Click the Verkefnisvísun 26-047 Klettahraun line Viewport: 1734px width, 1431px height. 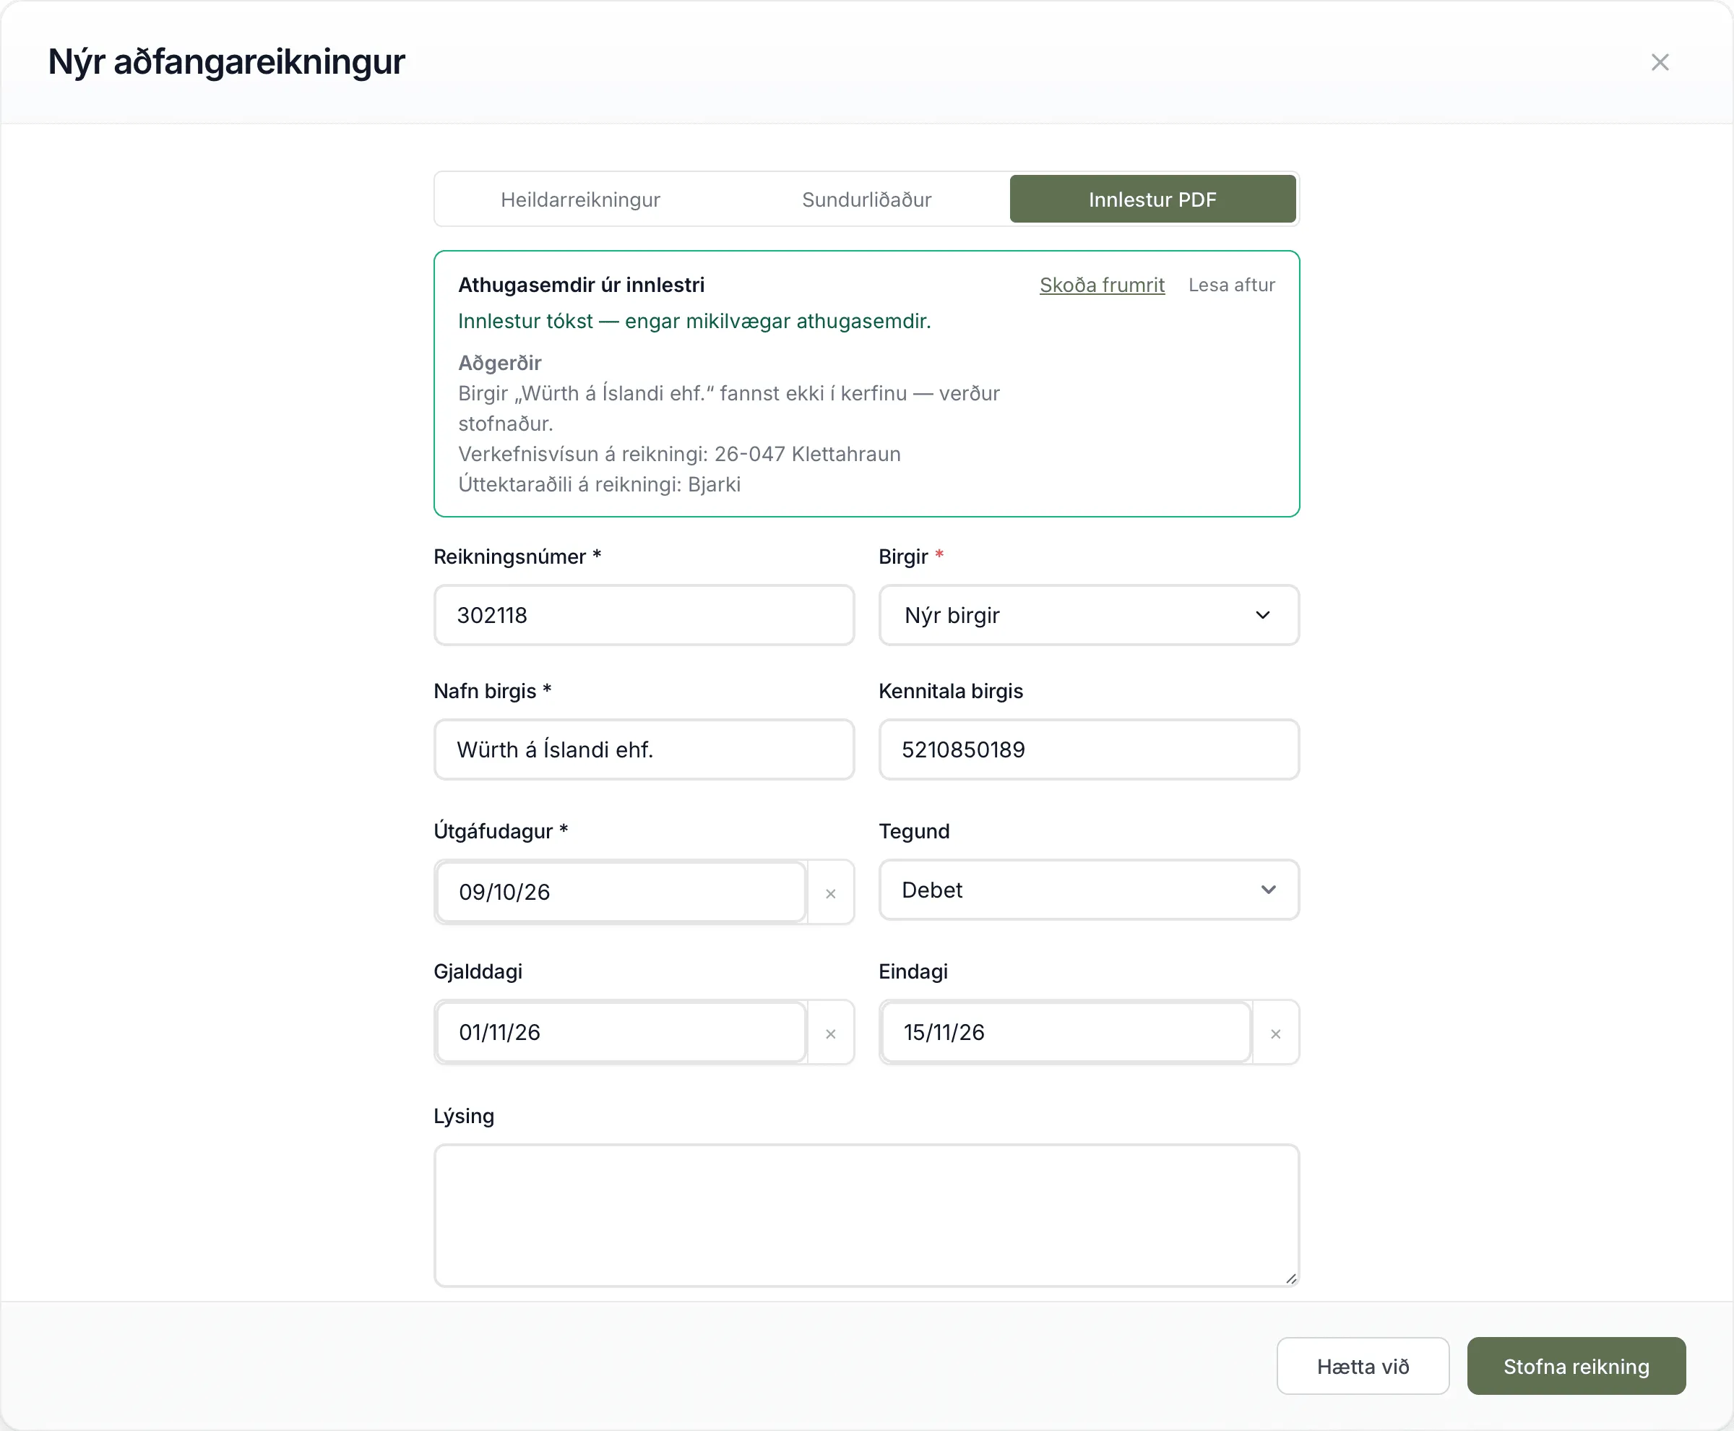click(x=679, y=454)
